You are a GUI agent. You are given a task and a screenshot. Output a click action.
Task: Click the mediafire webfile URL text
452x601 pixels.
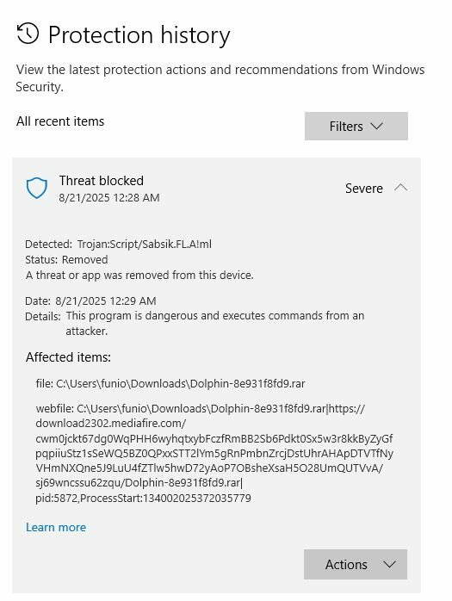click(214, 454)
